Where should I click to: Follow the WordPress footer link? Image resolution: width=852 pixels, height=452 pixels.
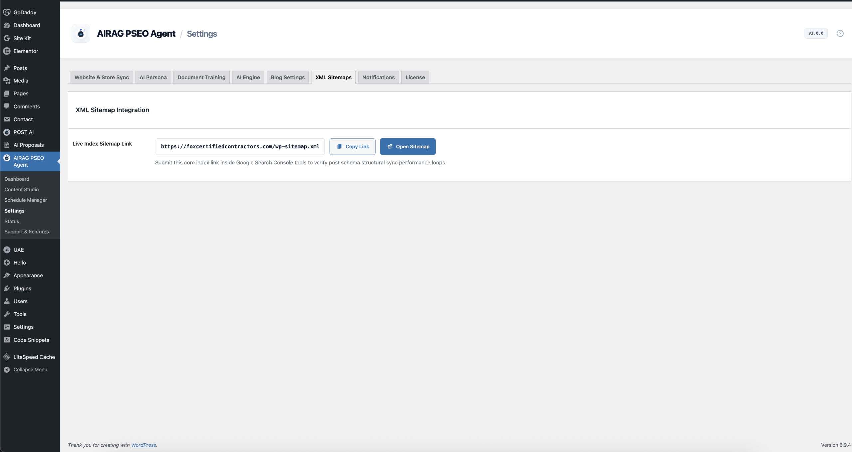(x=143, y=445)
